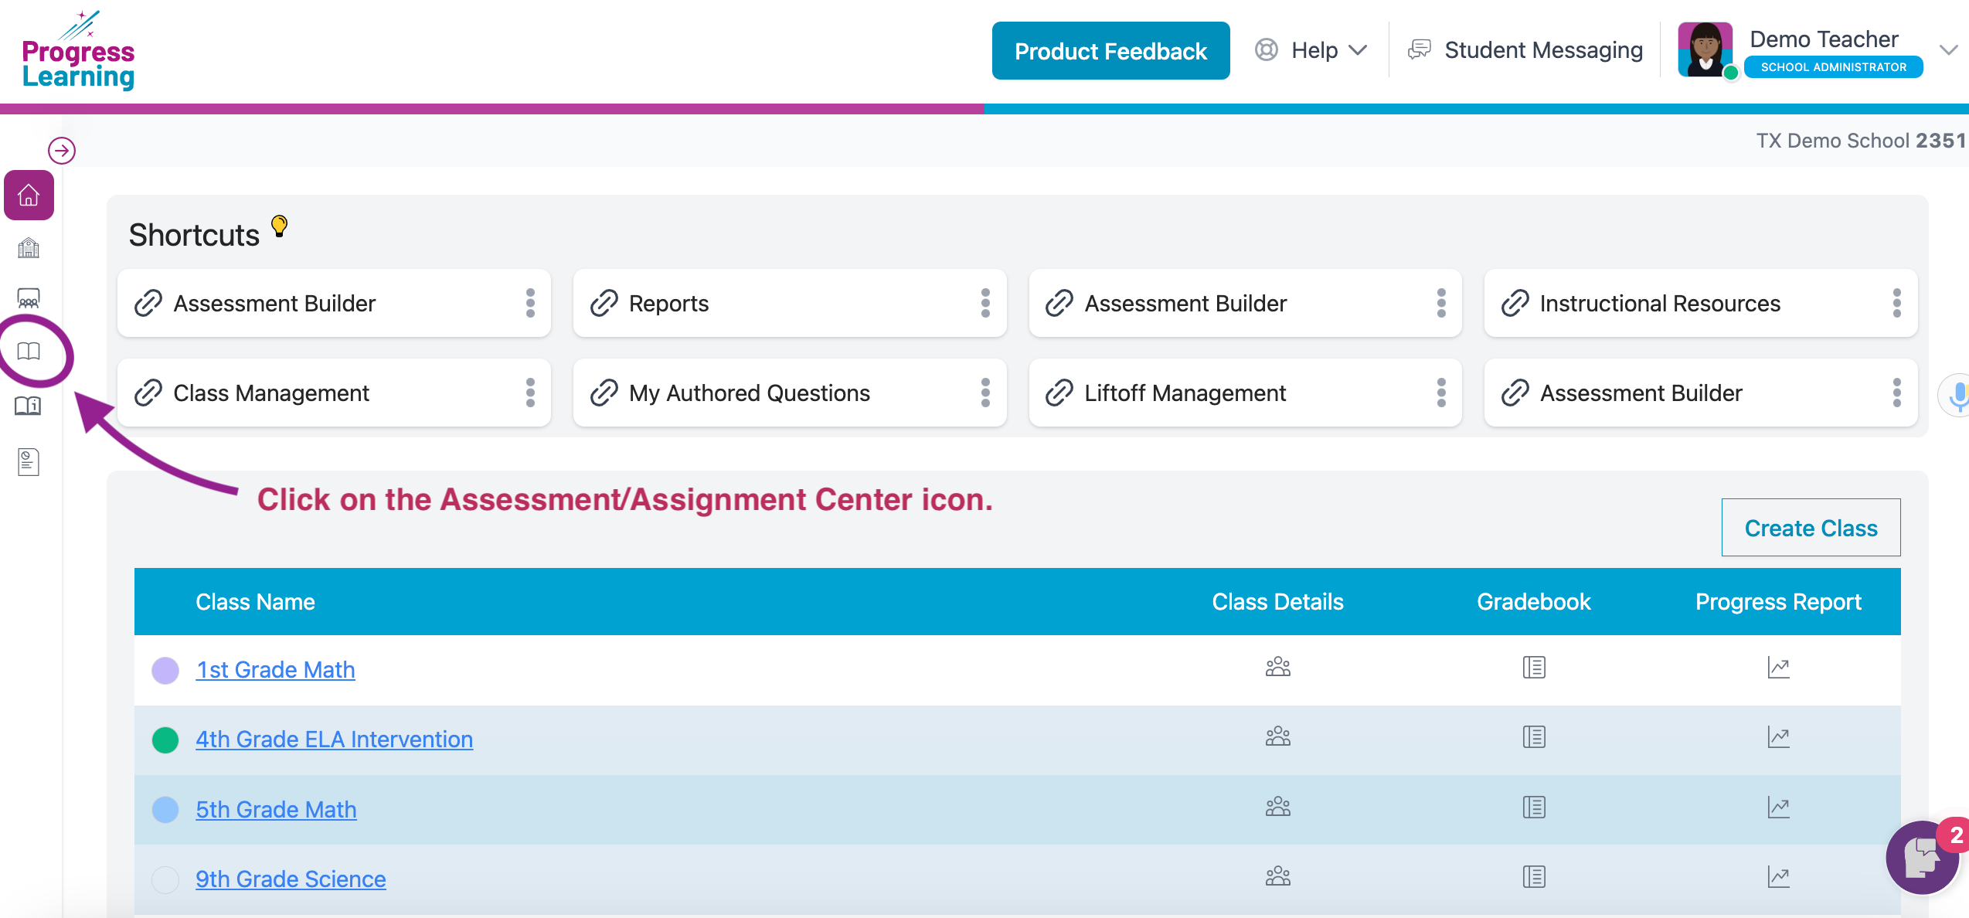This screenshot has height=918, width=1969.
Task: View Progress Report for 5th Grade Math
Action: (1778, 807)
